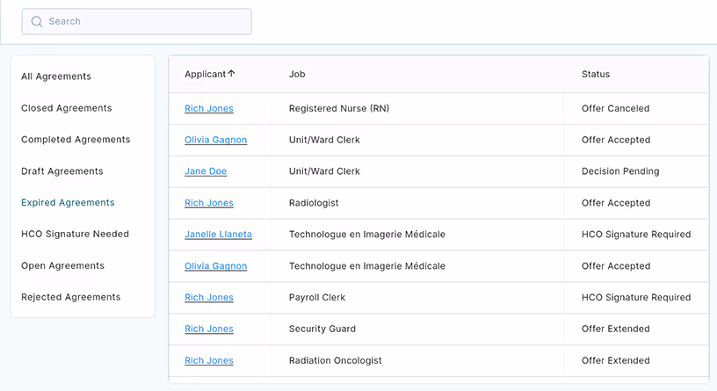Show Rejected Agreements list
The width and height of the screenshot is (717, 391).
pyautogui.click(x=71, y=297)
